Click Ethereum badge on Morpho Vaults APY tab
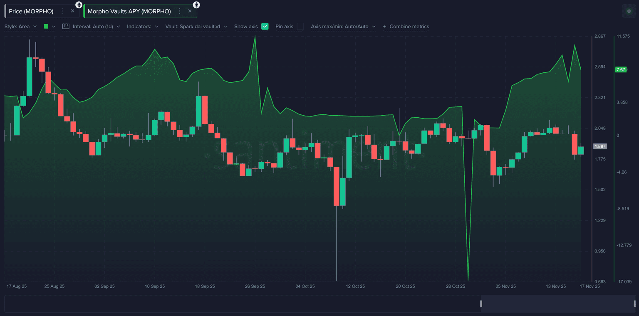Screen dimensions: 639x316 196,5
